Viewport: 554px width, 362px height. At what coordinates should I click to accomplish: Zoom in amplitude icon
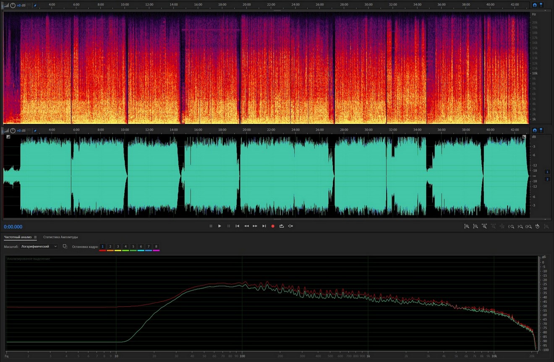pyautogui.click(x=467, y=226)
